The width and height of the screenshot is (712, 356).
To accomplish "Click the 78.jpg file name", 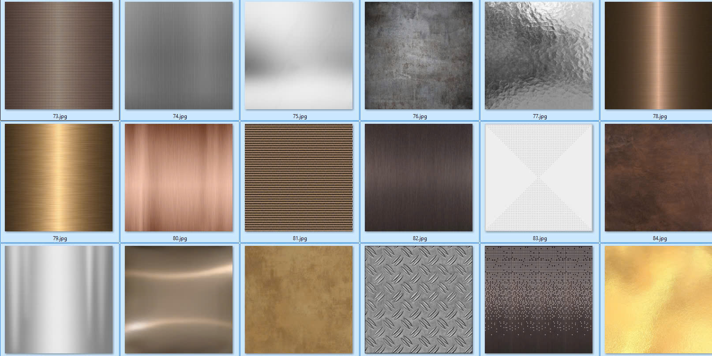I will (660, 116).
